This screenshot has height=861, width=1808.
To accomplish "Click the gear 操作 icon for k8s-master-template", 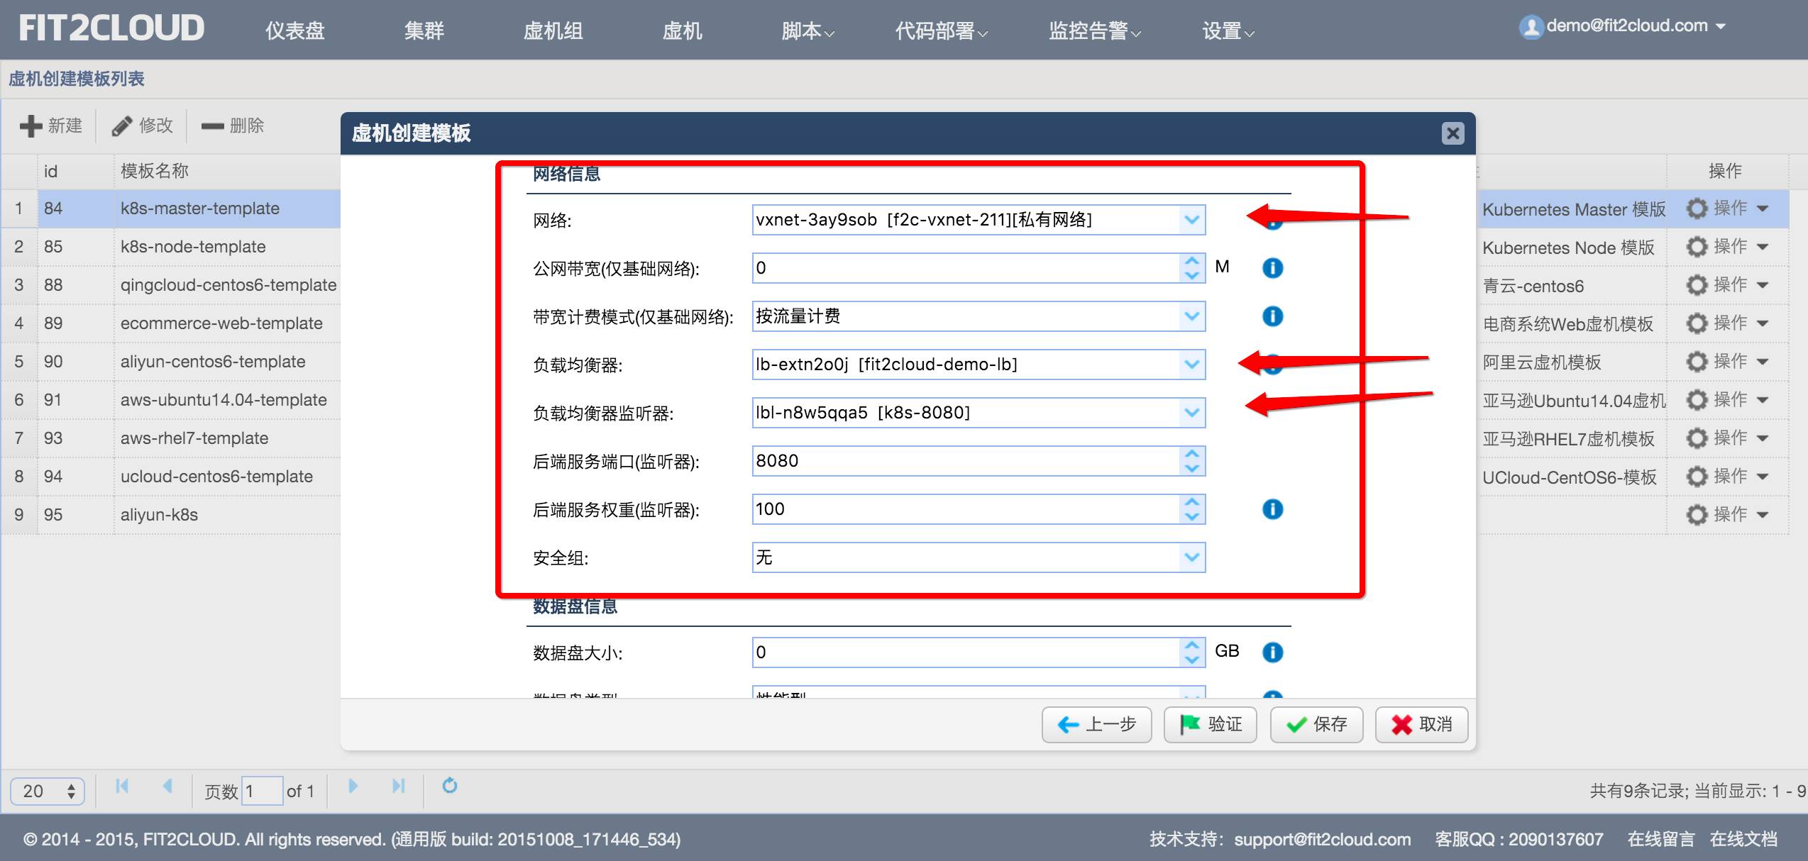I will point(1696,209).
